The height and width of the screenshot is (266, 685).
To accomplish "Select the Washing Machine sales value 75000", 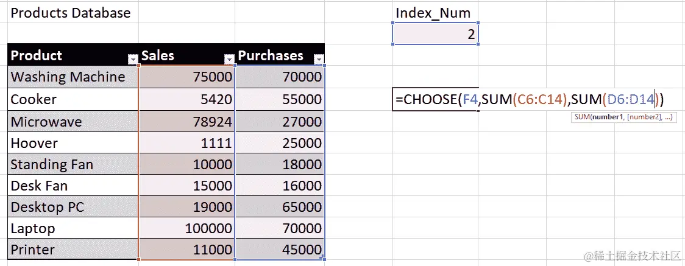I will point(187,77).
